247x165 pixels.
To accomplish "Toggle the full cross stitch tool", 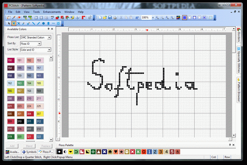I will (x=14, y=23).
